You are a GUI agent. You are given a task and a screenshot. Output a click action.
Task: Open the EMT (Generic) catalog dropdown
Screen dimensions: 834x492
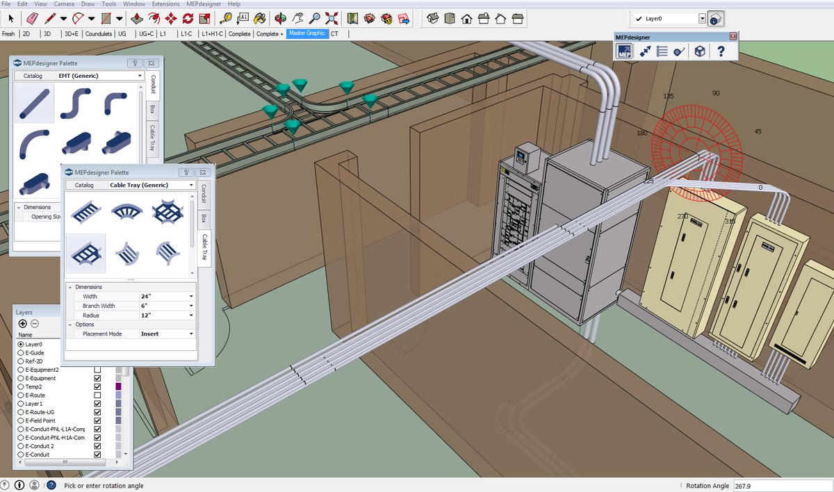point(140,76)
